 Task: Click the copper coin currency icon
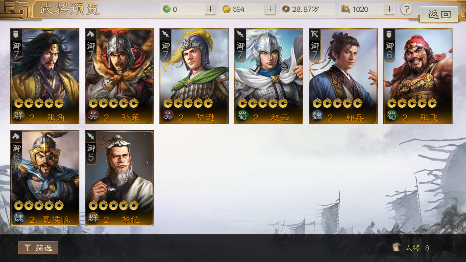coord(286,9)
